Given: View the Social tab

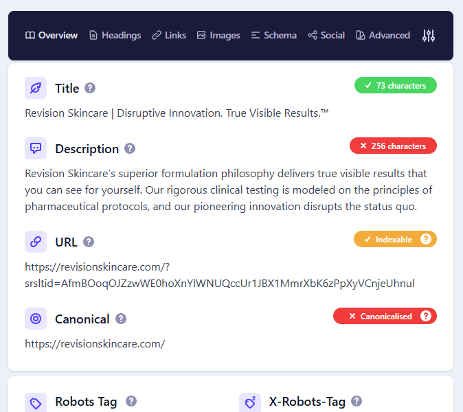Looking at the screenshot, I should click(326, 36).
